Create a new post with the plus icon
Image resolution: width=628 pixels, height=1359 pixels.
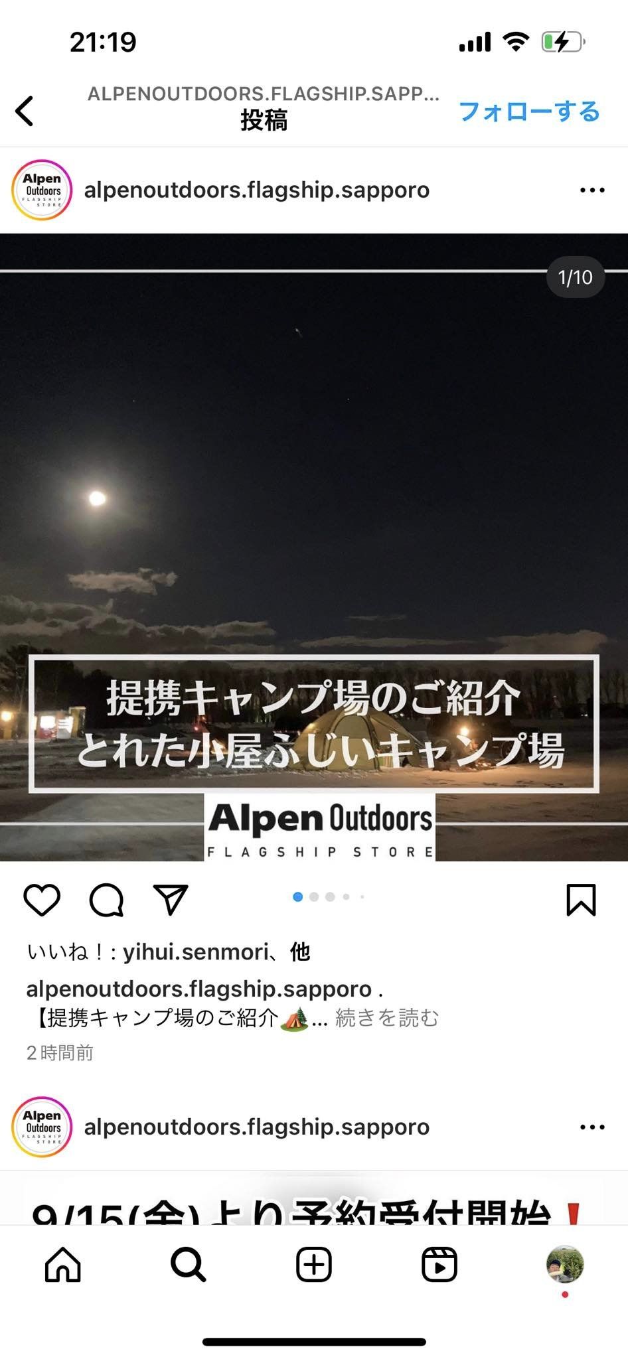[314, 1264]
